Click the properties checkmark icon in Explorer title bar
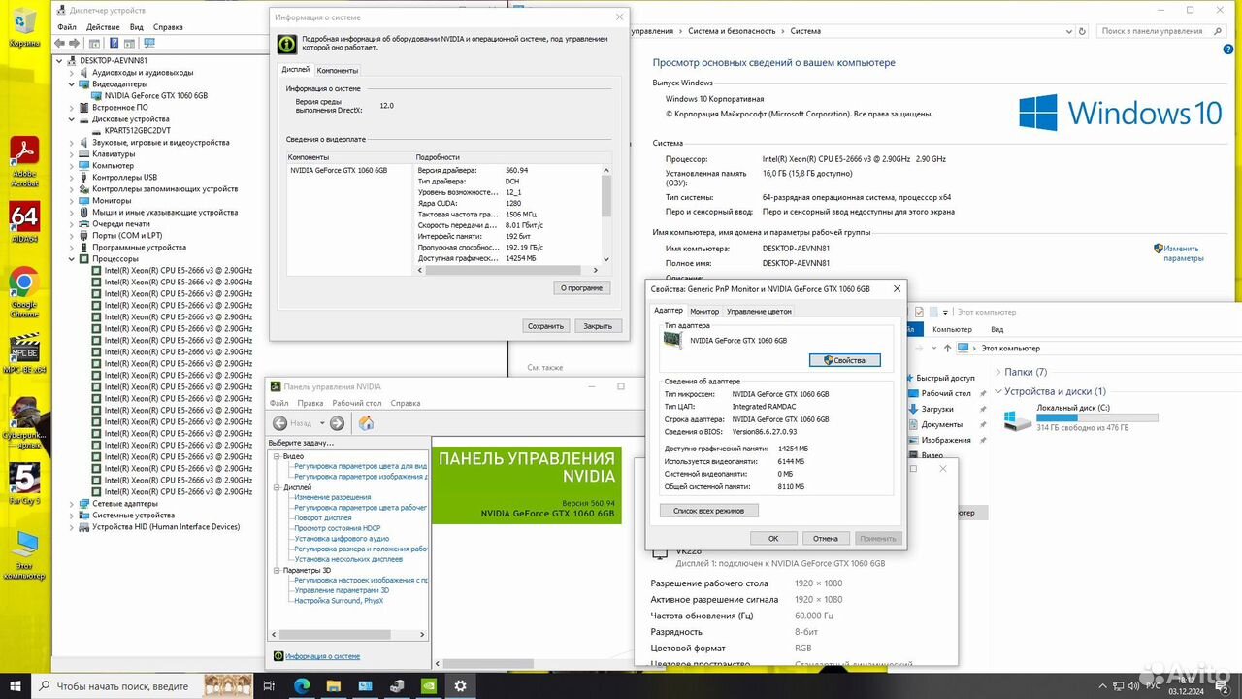 tap(917, 312)
